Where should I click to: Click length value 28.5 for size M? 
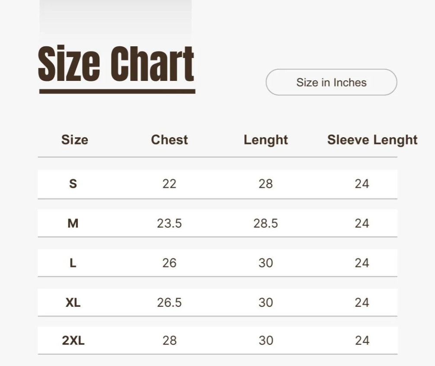click(265, 223)
